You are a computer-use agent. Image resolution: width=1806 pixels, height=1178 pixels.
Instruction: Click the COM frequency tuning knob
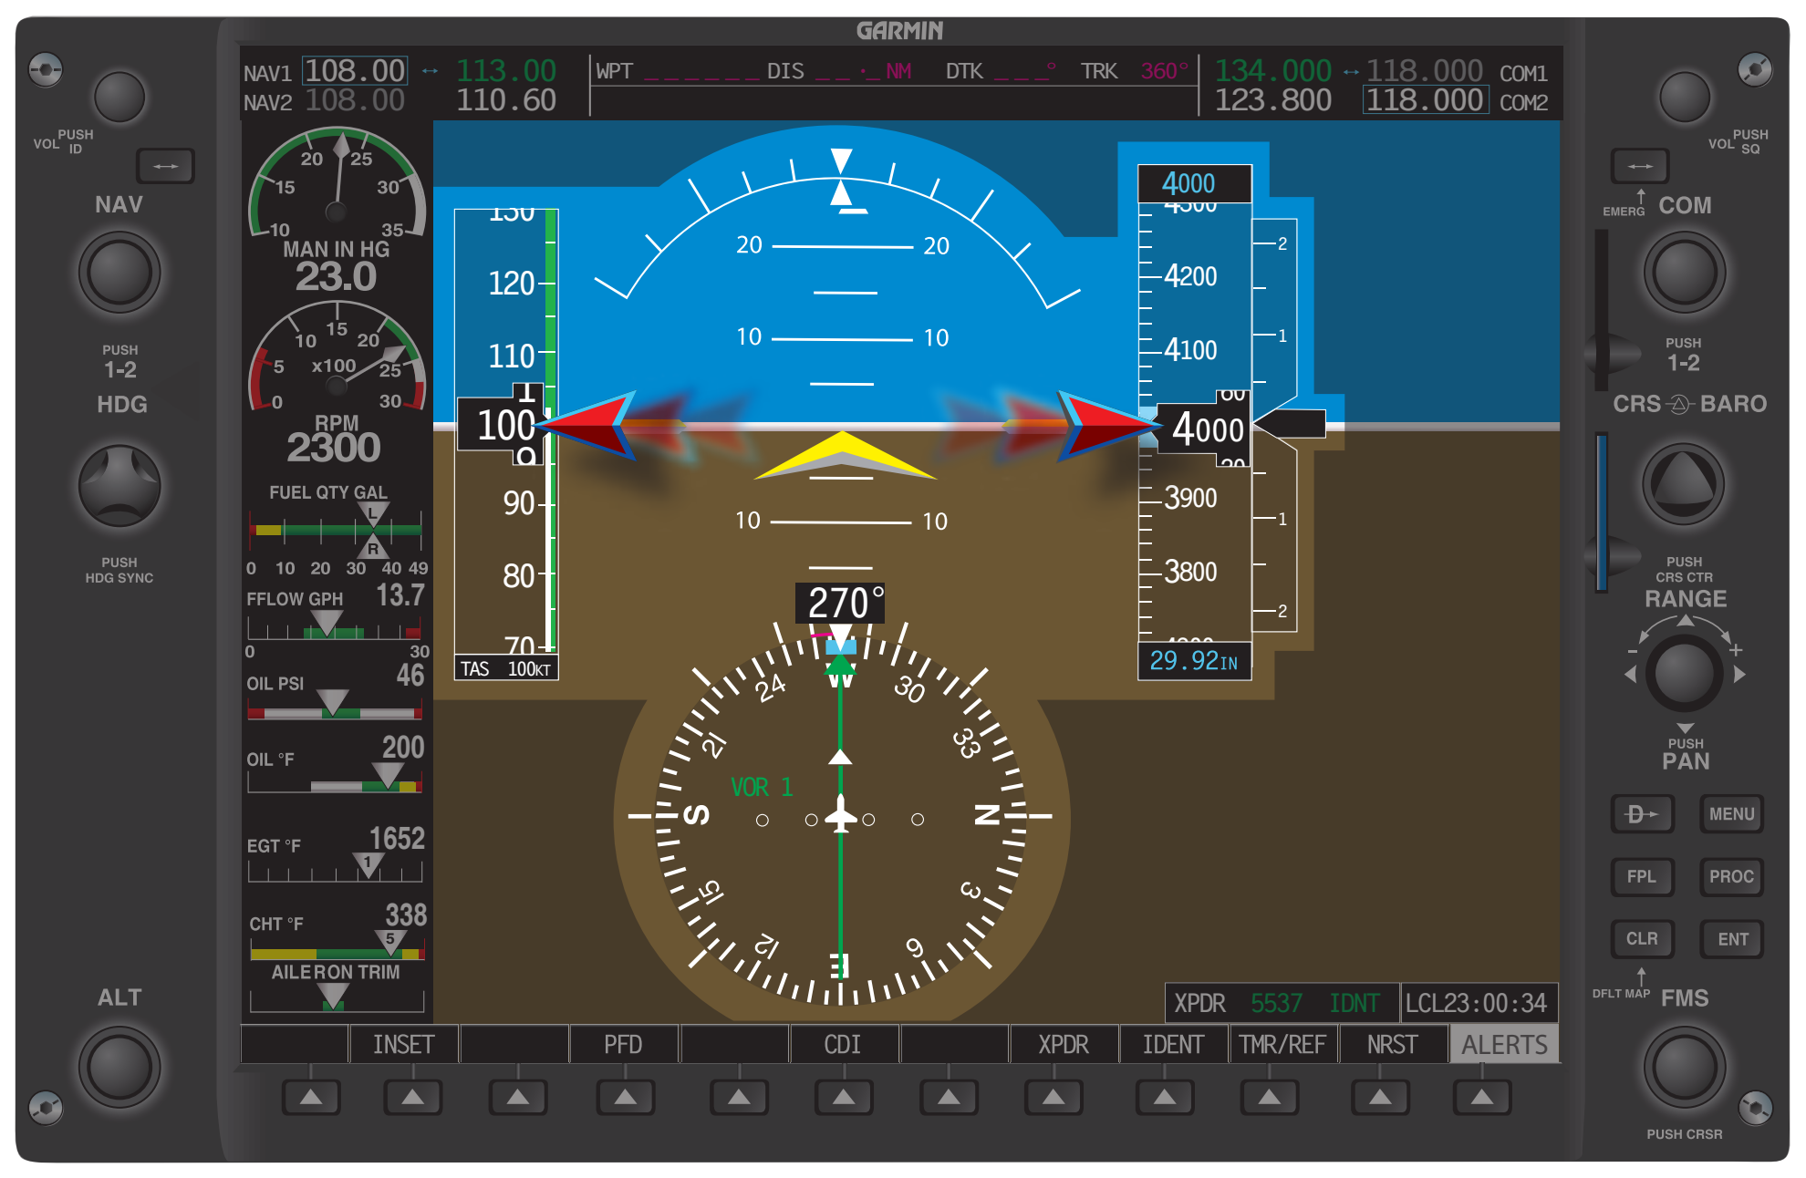click(1684, 272)
